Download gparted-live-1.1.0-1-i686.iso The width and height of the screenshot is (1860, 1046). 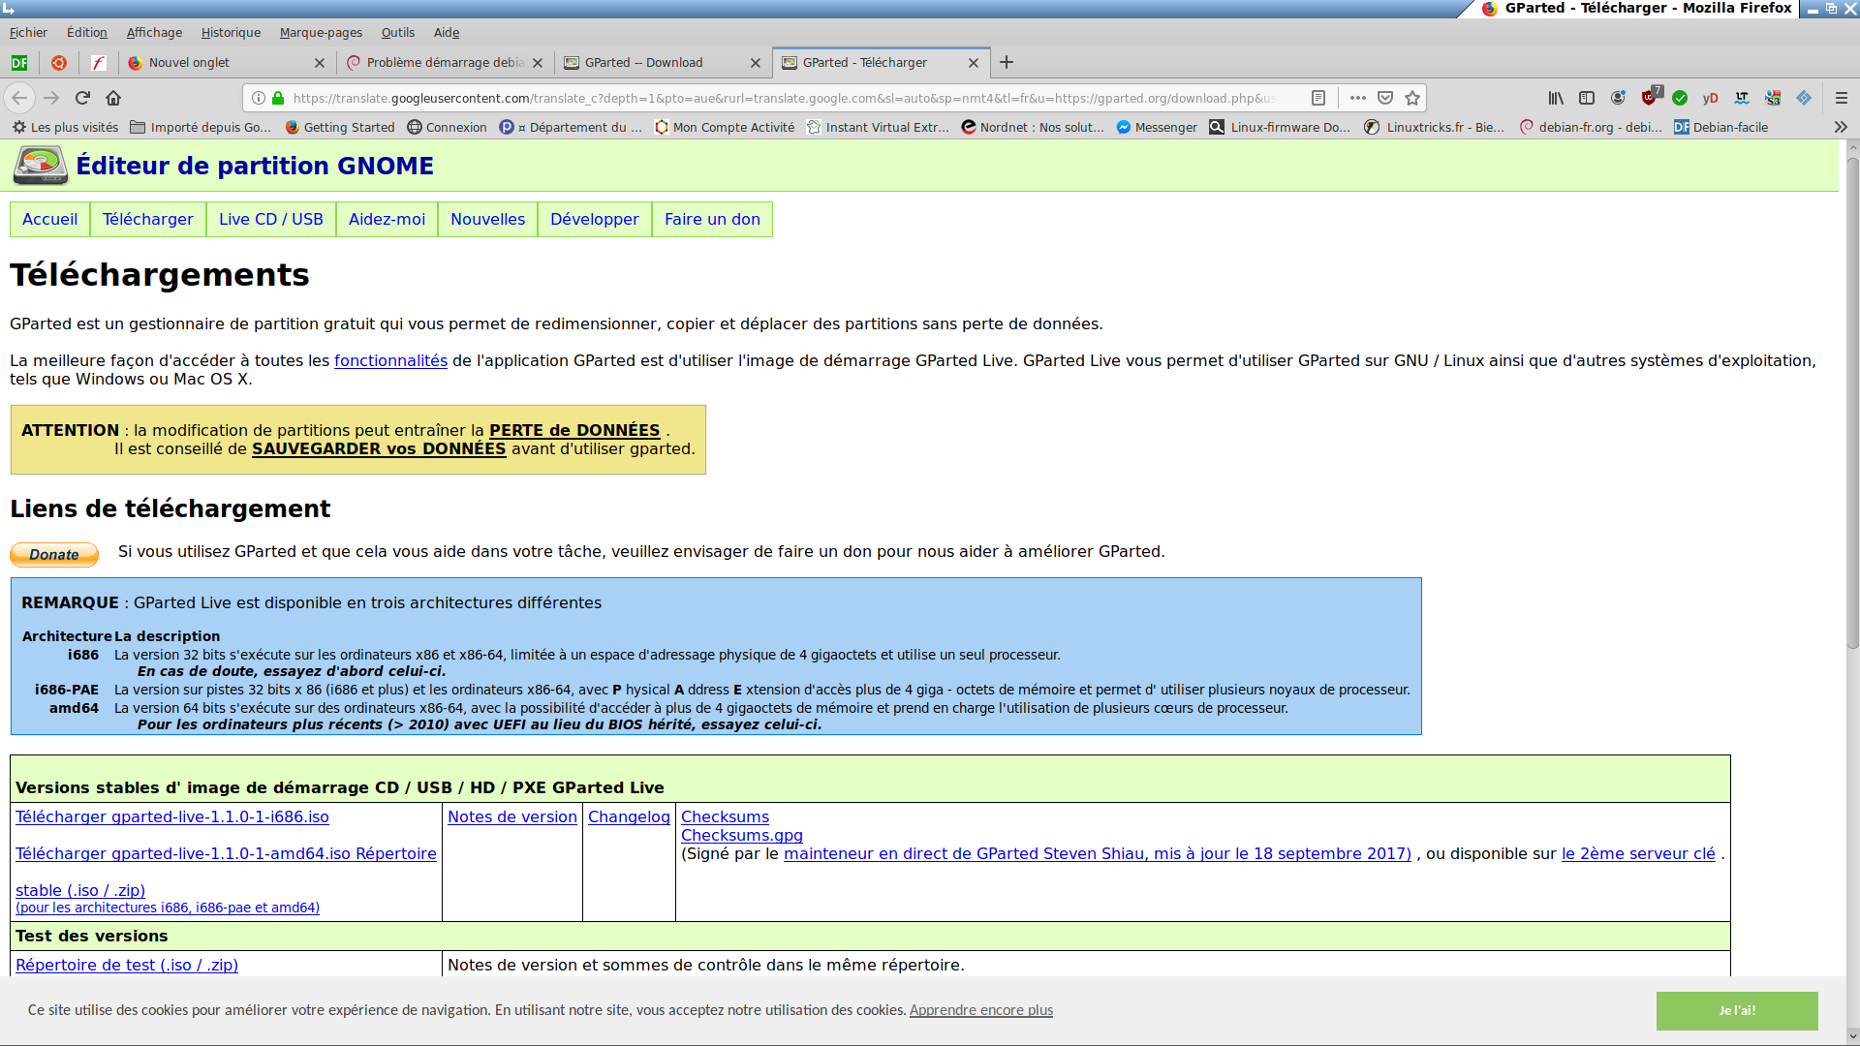pyautogui.click(x=172, y=817)
